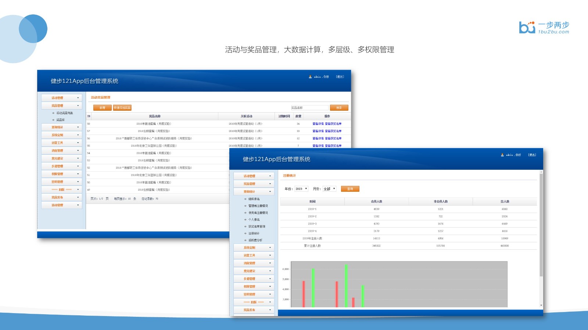Image resolution: width=588 pixels, height=330 pixels.
Task: Click 查看详情 in the row with 数量 34
Action: pyautogui.click(x=318, y=124)
